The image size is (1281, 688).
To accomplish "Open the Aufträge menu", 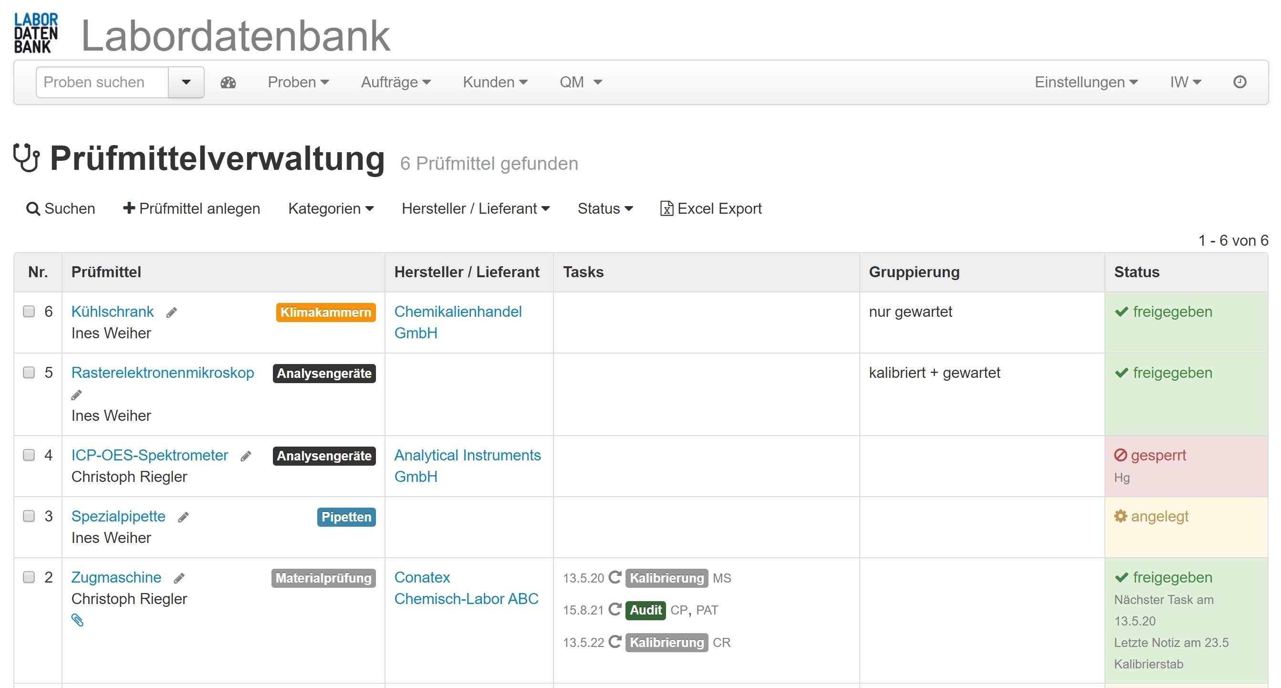I will coord(396,82).
